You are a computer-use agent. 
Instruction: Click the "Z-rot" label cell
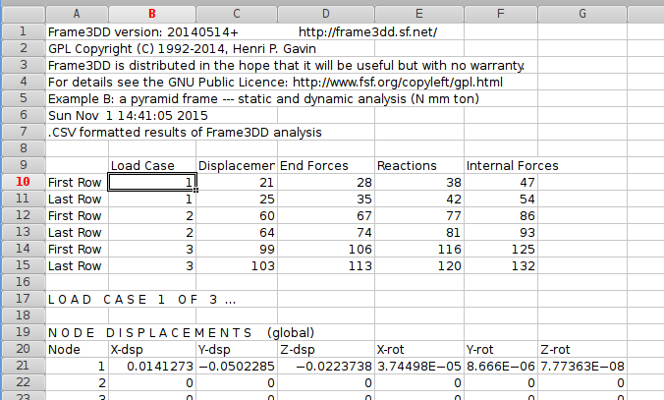tap(582, 349)
